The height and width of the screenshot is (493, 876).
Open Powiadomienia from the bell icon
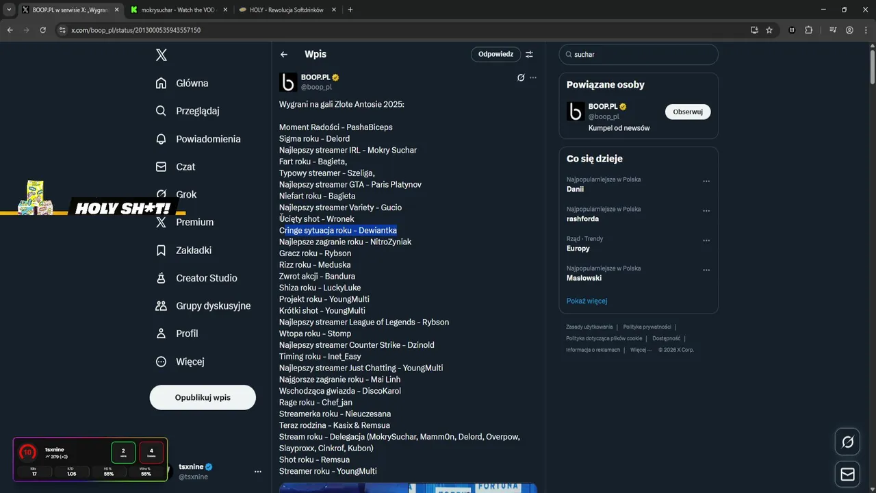coord(162,139)
